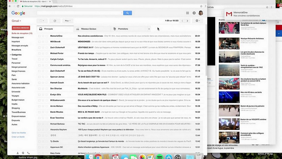Open the Gérer les libellés link

click(19, 133)
